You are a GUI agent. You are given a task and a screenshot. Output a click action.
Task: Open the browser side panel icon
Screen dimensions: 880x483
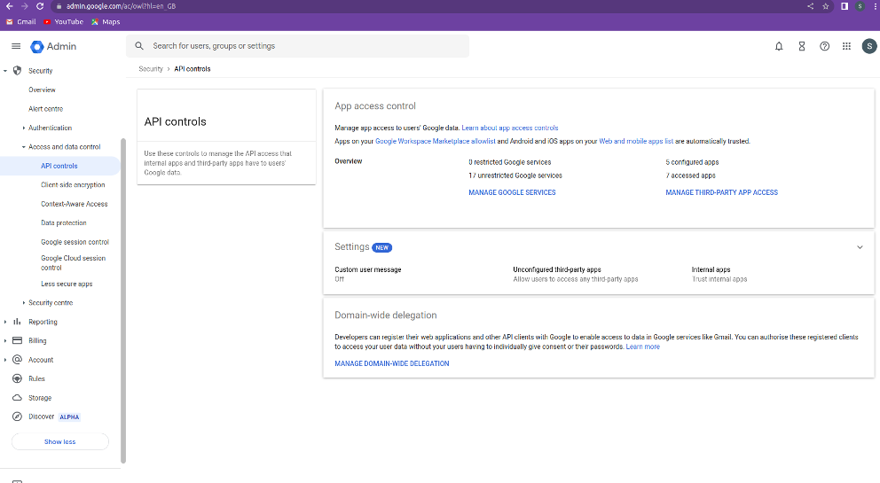coord(845,6)
